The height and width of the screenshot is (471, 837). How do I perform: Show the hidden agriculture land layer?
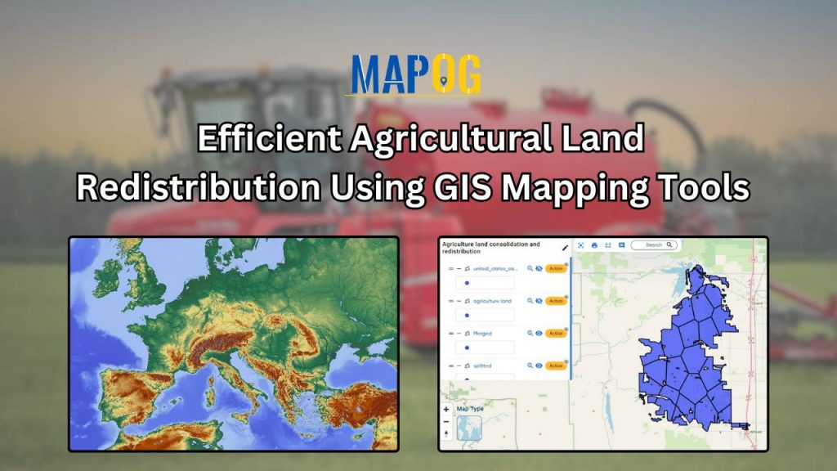click(539, 301)
